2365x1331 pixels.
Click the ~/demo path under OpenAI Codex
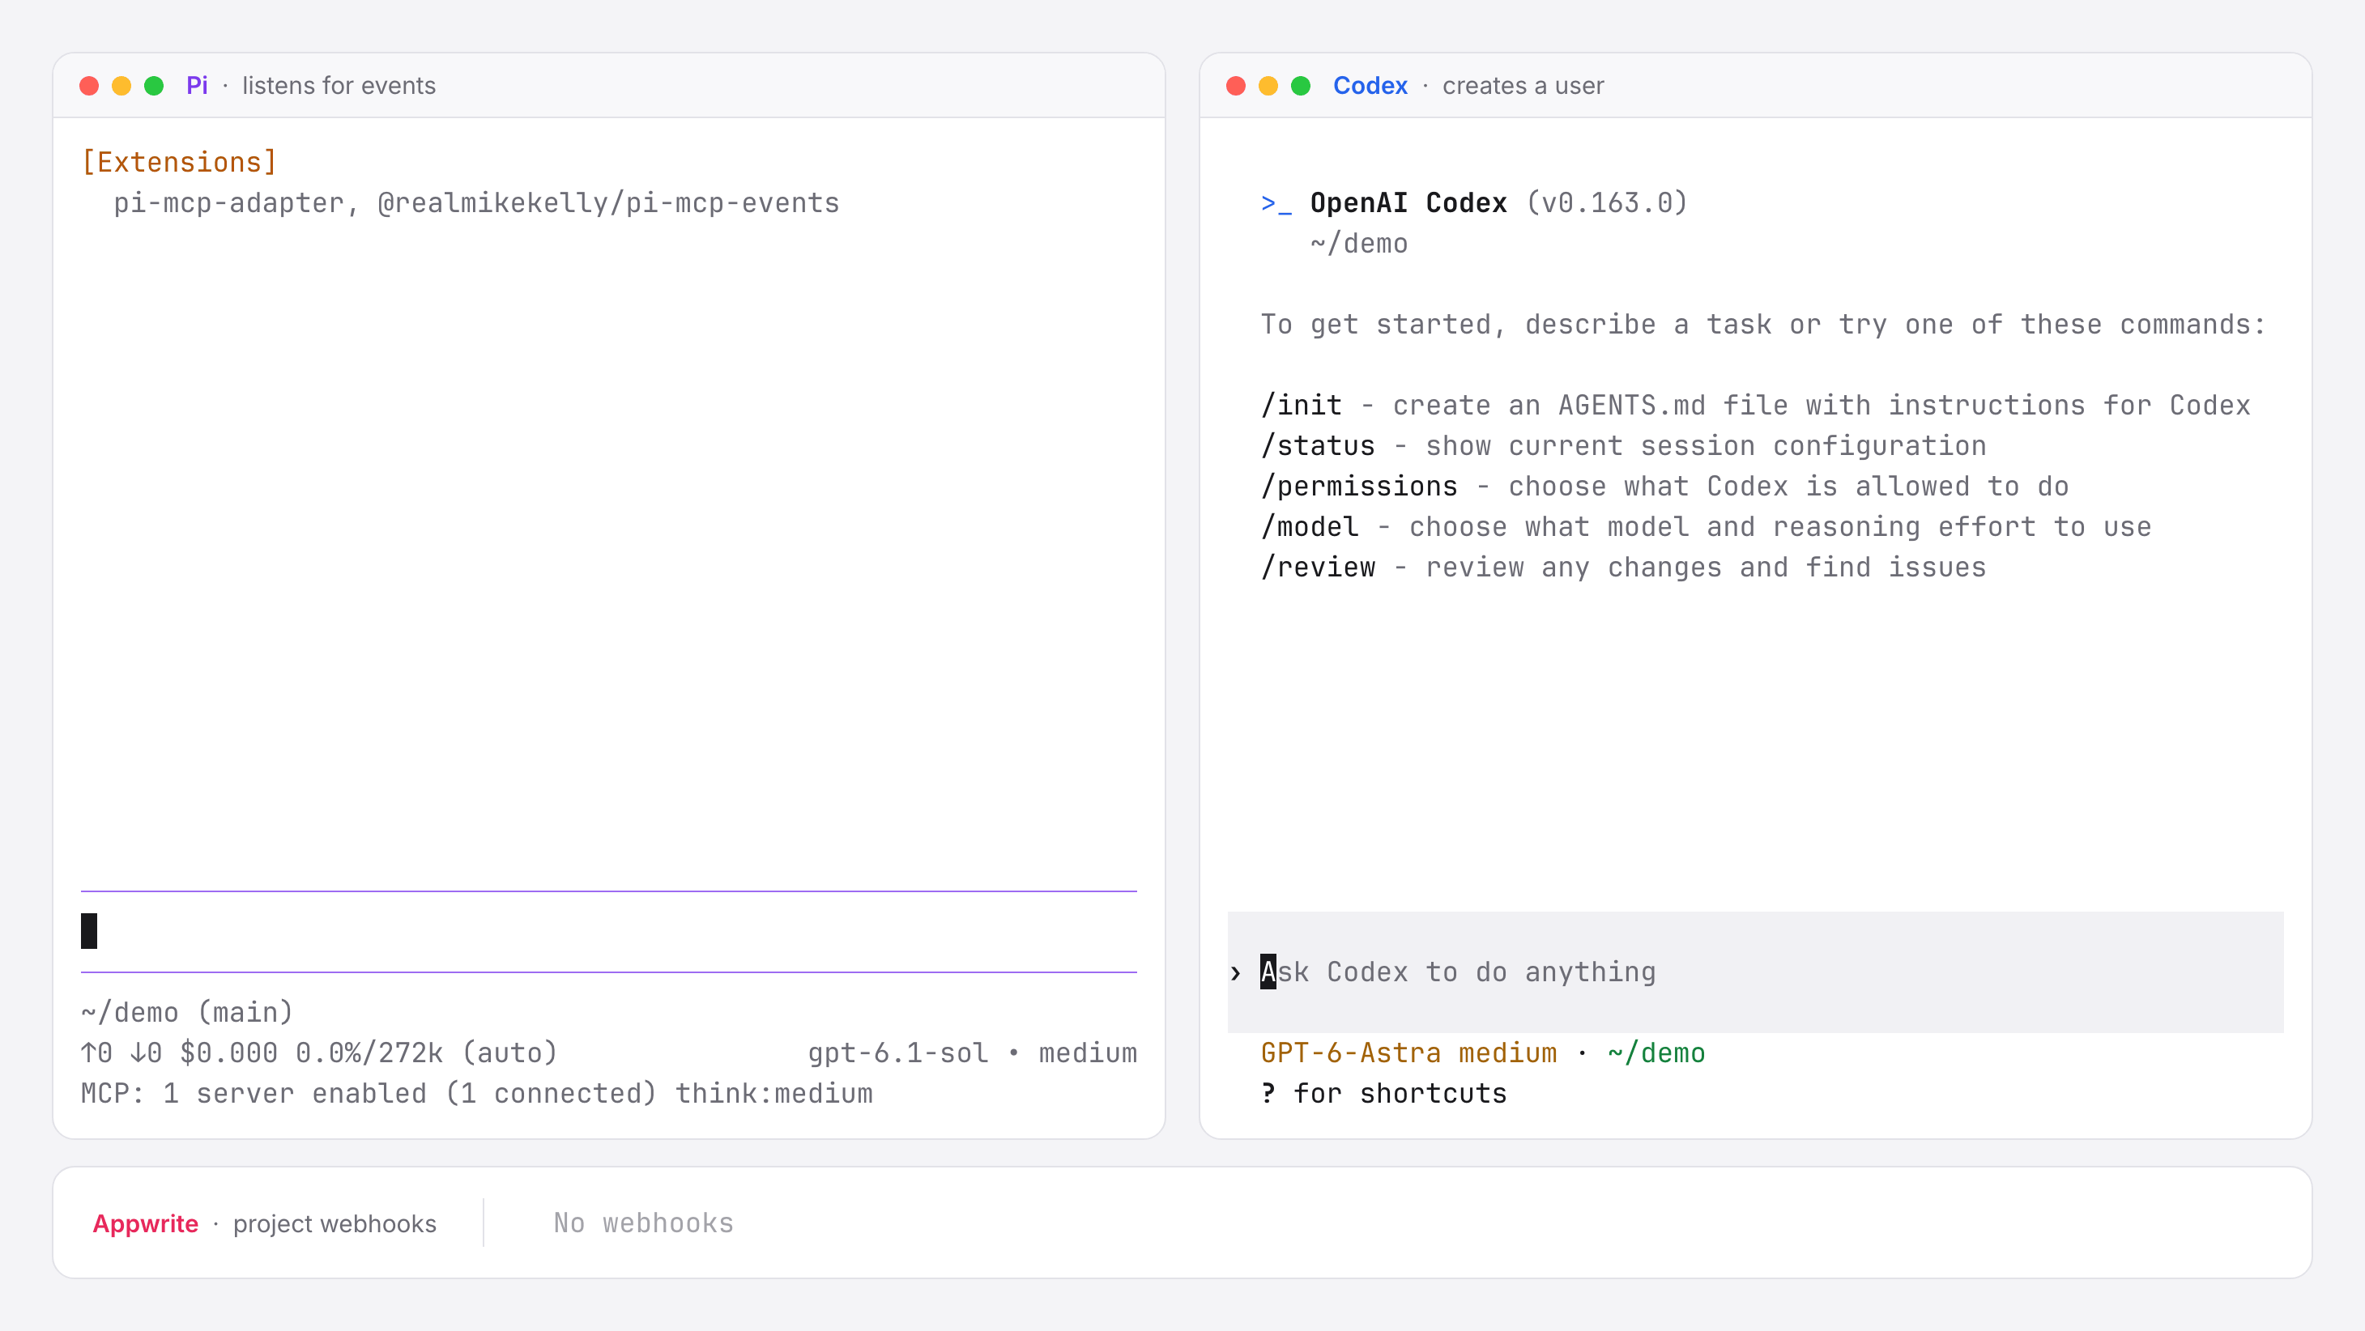coord(1359,243)
